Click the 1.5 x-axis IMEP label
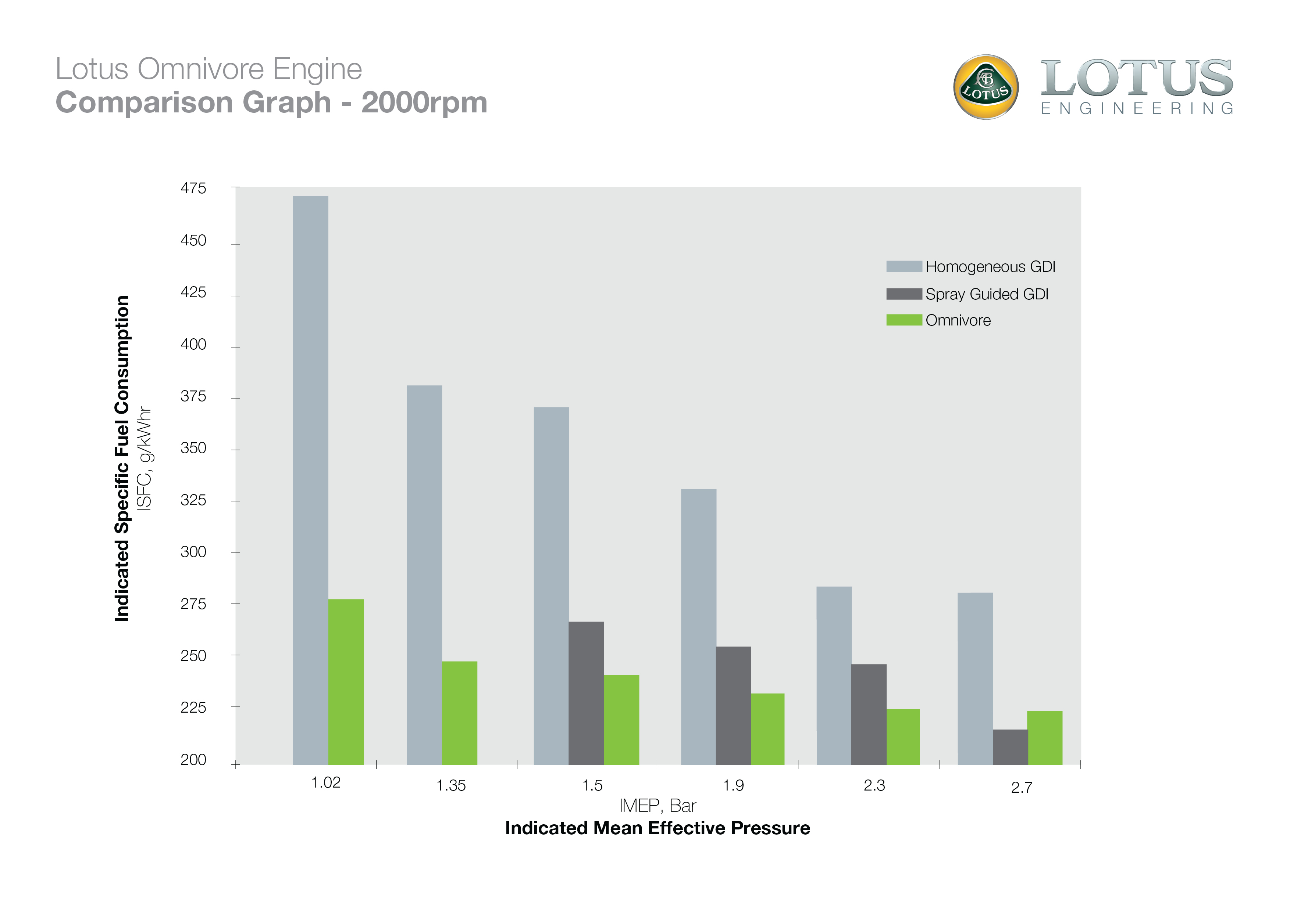 coord(592,785)
